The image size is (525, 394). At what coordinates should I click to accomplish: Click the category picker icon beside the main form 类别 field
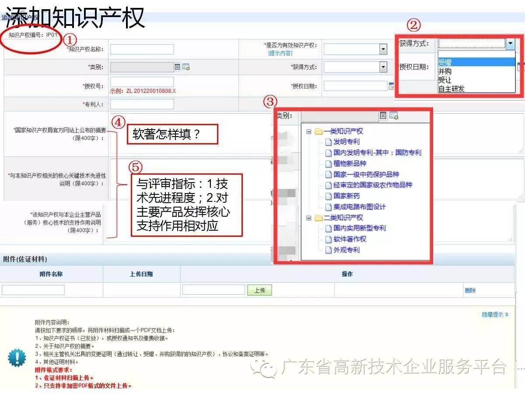[x=186, y=67]
